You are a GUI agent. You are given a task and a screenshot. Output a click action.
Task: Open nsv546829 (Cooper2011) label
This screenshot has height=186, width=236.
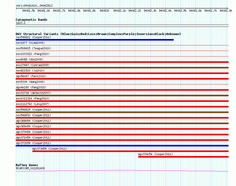click(x=33, y=110)
